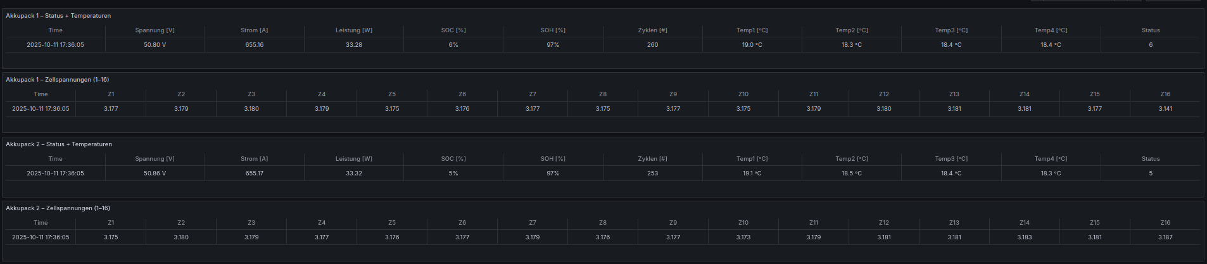Click the 19.0 °C Temp1 value in Akkupack 1
The width and height of the screenshot is (1207, 264).
(752, 45)
